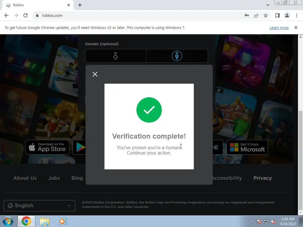Open a new tab
Screen dimensions: 303x227
(x=80, y=5)
